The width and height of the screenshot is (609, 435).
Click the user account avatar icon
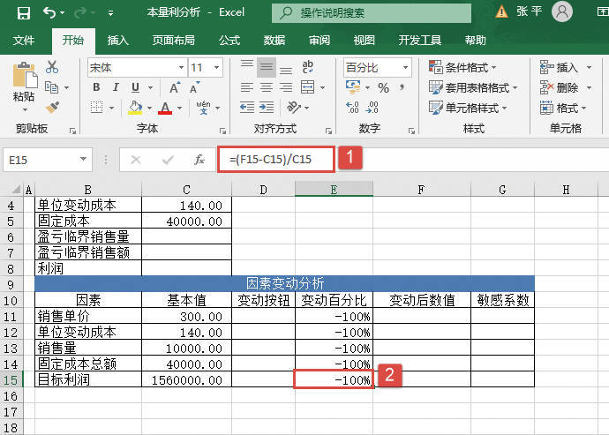pos(562,12)
